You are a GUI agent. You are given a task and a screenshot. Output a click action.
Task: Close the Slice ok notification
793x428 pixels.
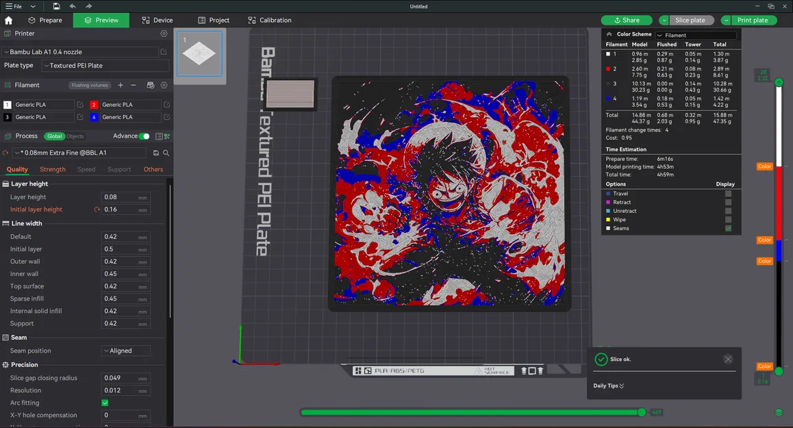point(728,360)
